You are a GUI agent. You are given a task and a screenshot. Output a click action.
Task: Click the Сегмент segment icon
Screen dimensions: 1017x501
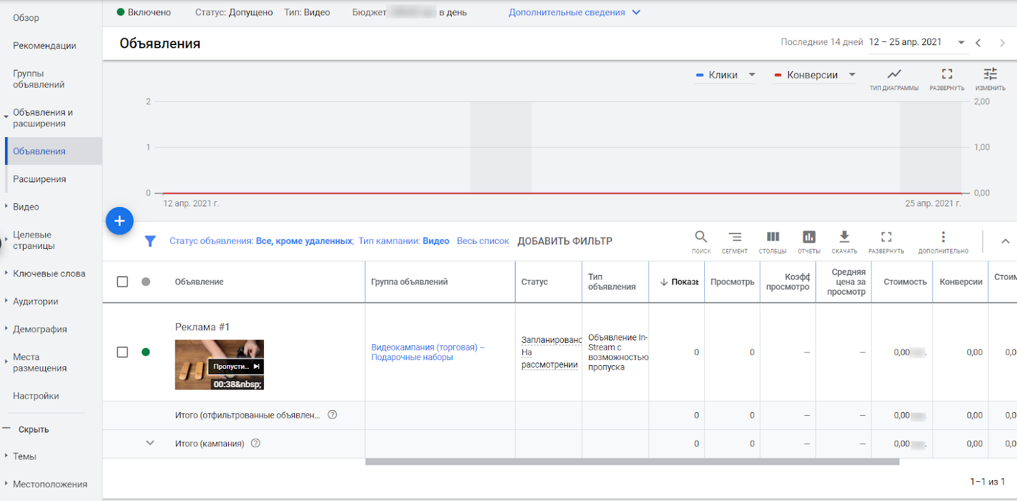(x=735, y=237)
